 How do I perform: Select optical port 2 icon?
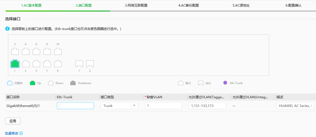(90, 64)
